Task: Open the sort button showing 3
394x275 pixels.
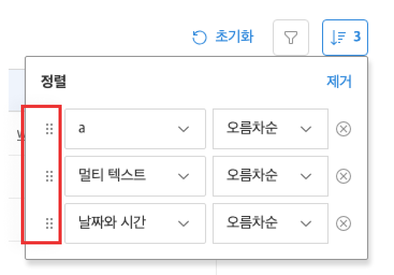Action: click(x=345, y=38)
